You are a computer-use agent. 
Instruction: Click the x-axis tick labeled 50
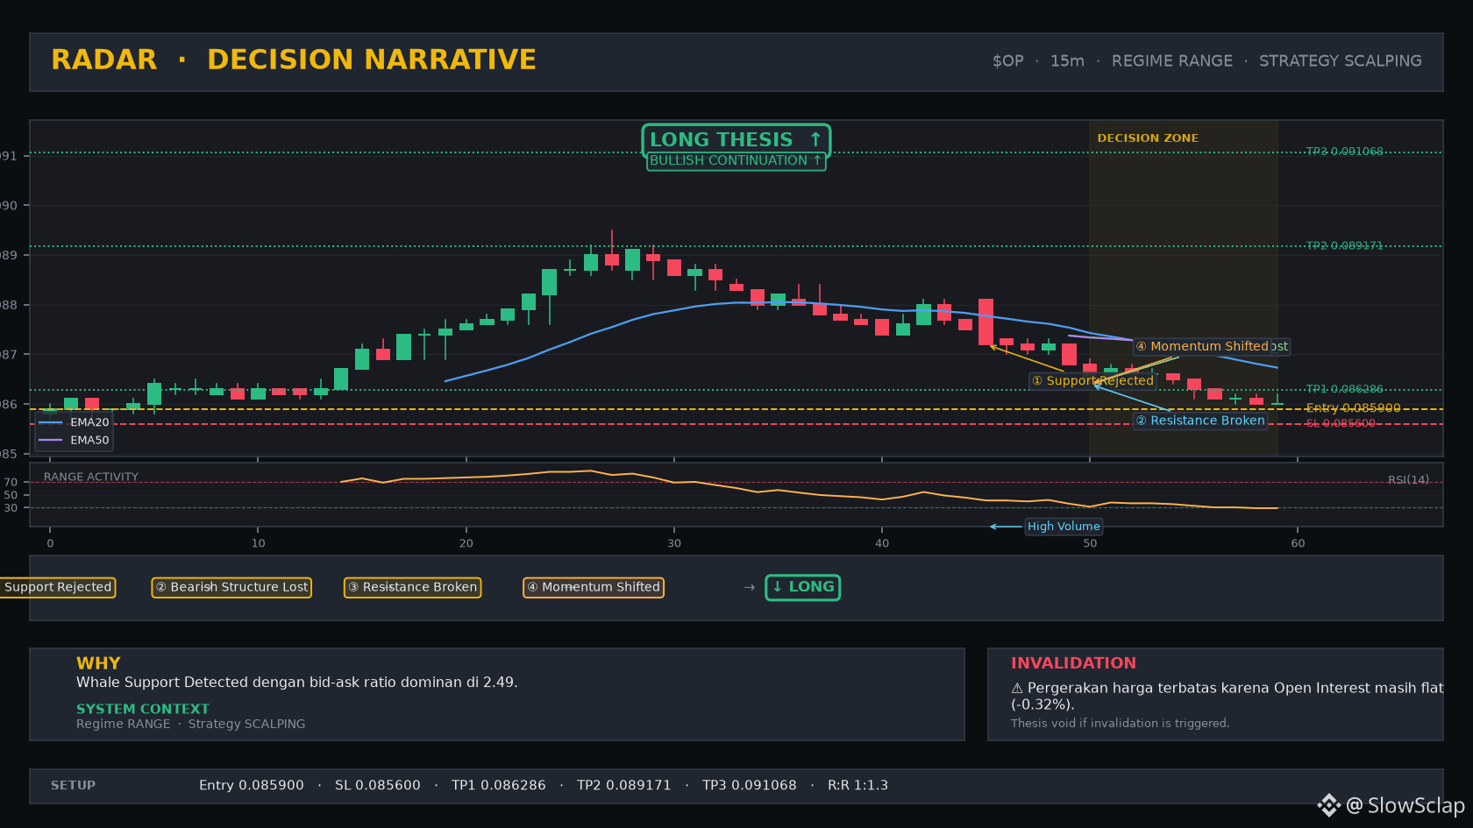[1090, 543]
